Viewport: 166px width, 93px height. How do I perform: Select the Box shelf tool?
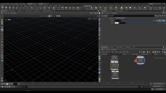tap(3, 8)
